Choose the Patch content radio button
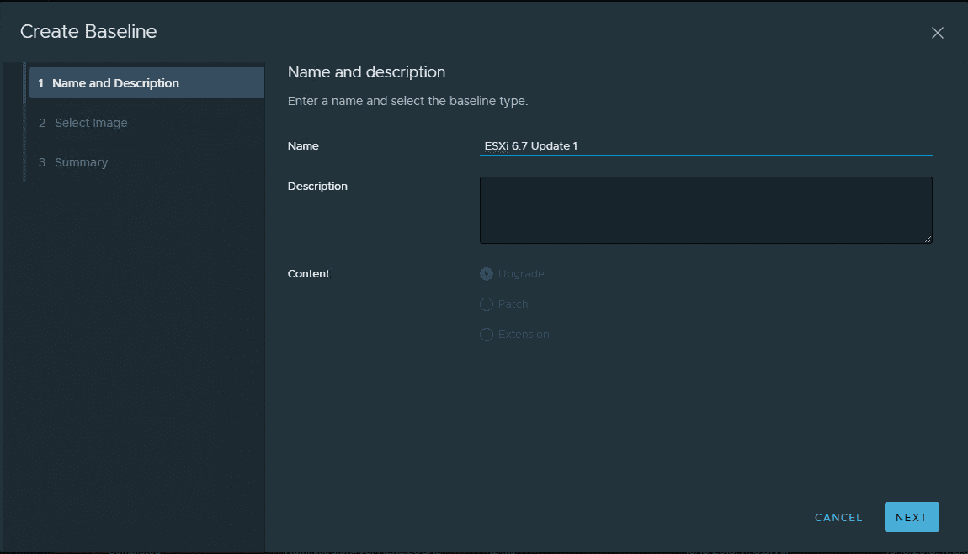This screenshot has width=968, height=554. (x=487, y=304)
